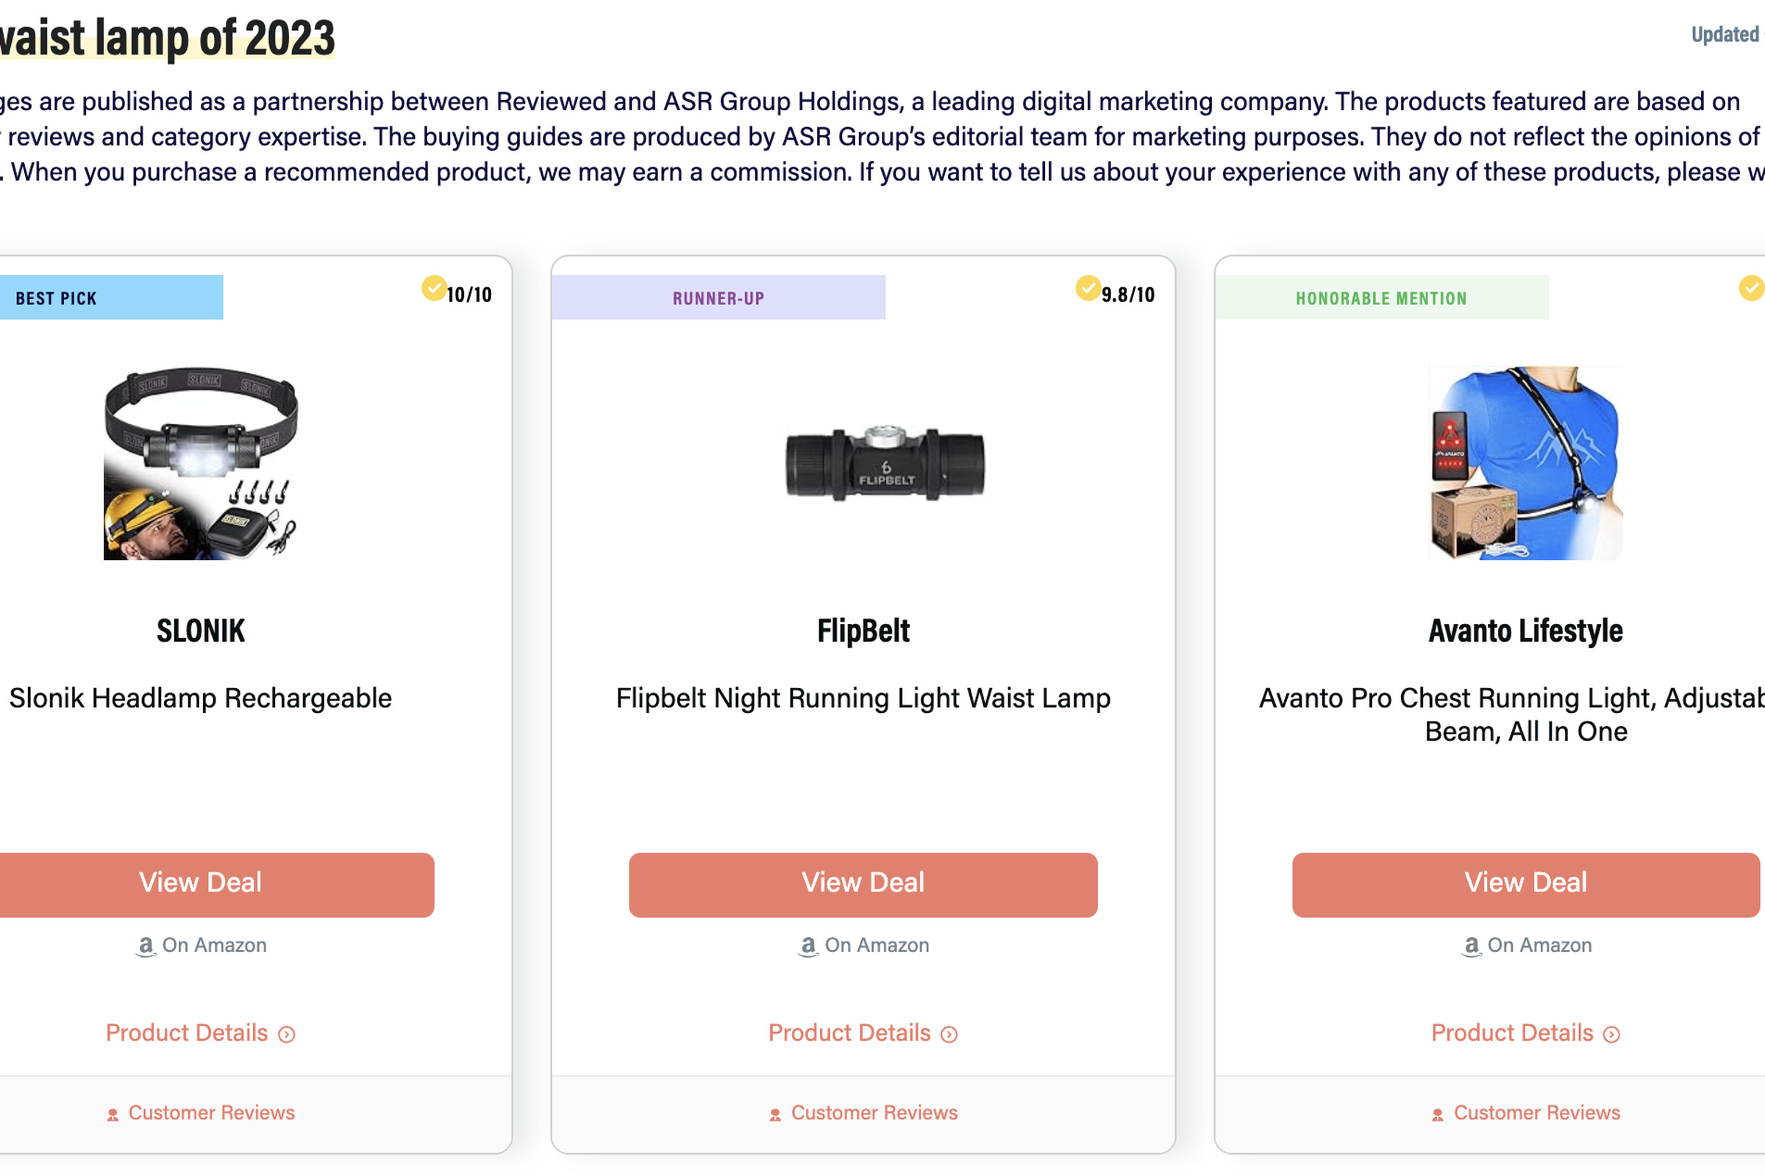Click the Slonik Headlamp Rechargeable title
The width and height of the screenshot is (1765, 1176).
tap(200, 698)
